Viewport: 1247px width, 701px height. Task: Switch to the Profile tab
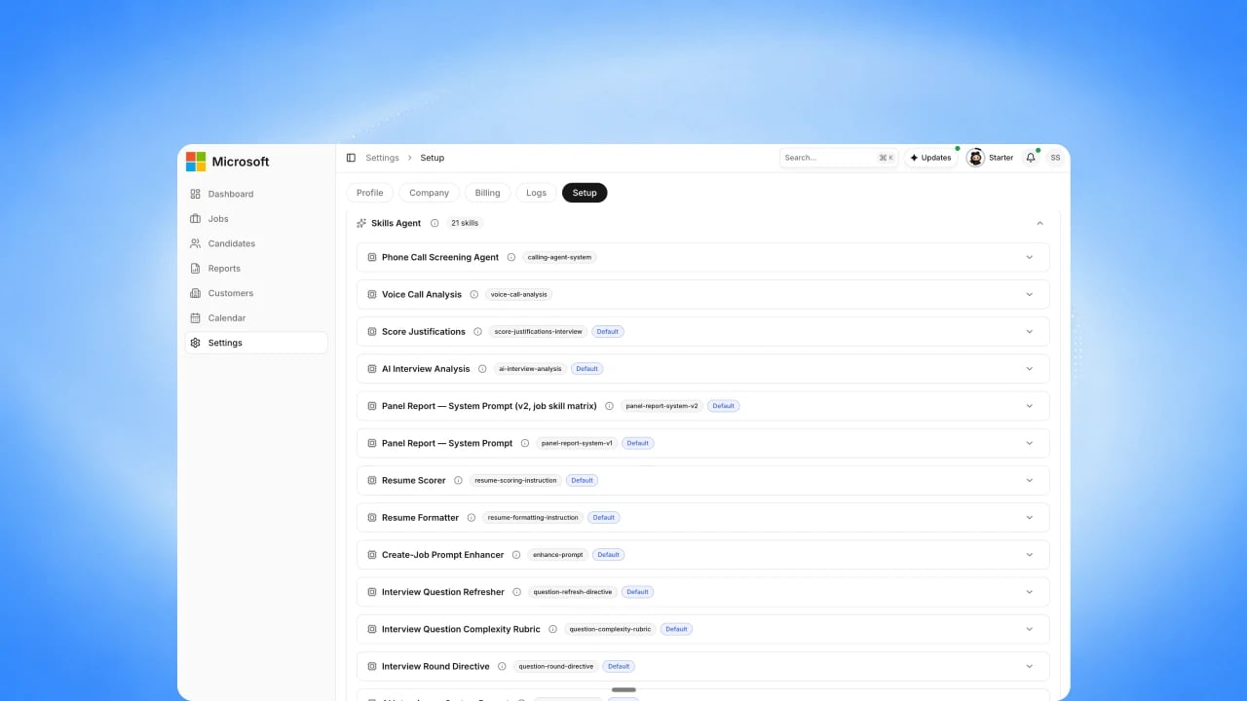click(x=370, y=193)
